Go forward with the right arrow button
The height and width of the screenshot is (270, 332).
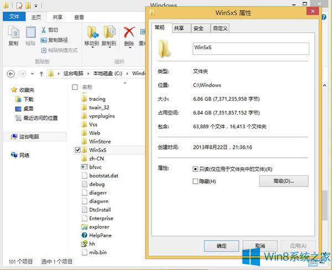23,74
